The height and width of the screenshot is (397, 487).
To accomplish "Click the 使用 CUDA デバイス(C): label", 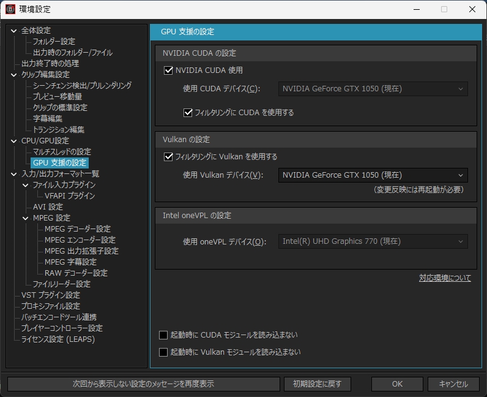I will [x=221, y=89].
